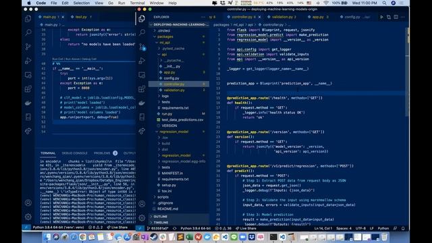Open Manage gear in left main.py window

(x=28, y=217)
